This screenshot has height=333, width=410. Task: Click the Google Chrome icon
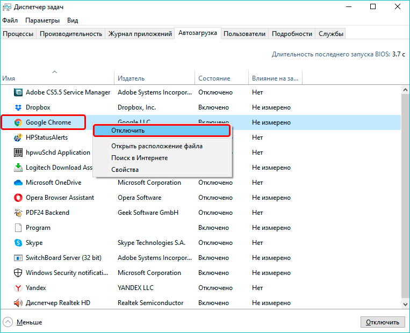(x=18, y=122)
